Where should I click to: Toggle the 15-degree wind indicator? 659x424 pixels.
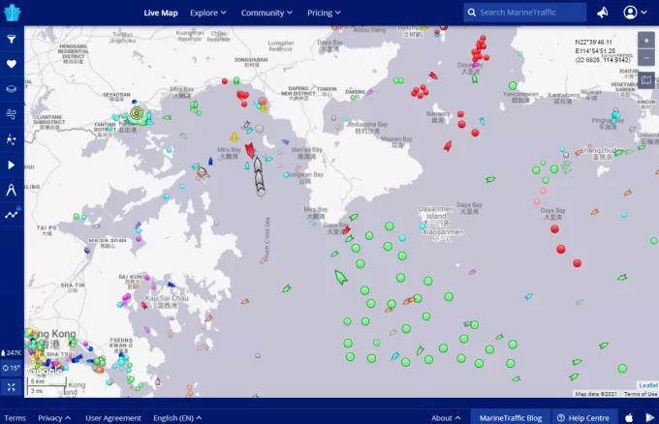tap(12, 368)
